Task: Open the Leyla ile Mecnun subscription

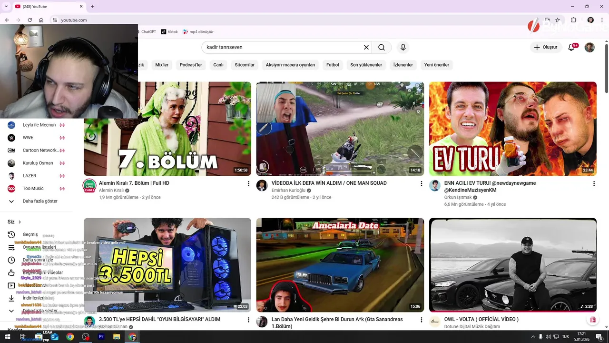Action: tap(36, 125)
